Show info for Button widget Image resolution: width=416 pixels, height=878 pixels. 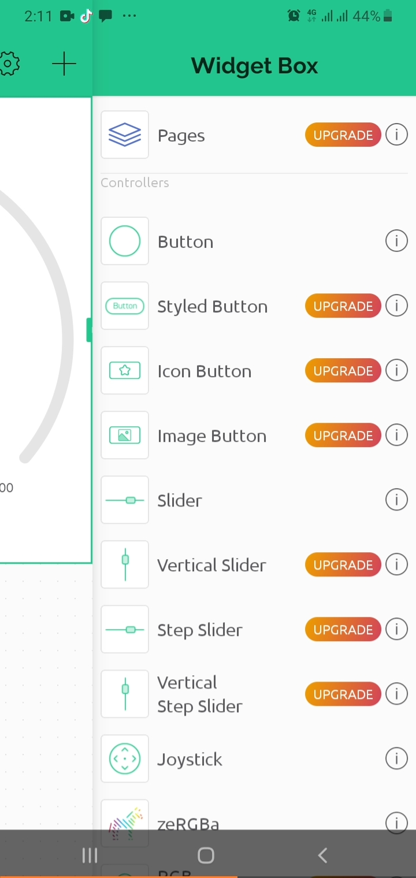(x=396, y=241)
